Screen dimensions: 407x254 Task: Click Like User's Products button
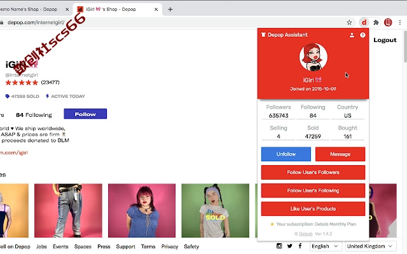click(x=313, y=209)
